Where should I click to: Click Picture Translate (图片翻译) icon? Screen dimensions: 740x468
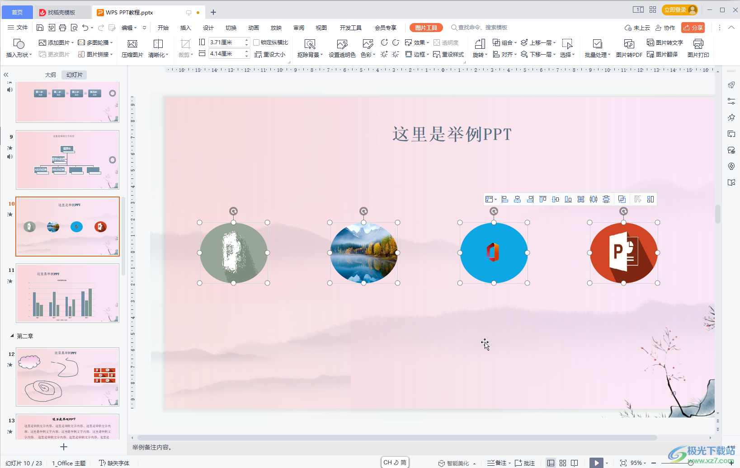coord(662,54)
